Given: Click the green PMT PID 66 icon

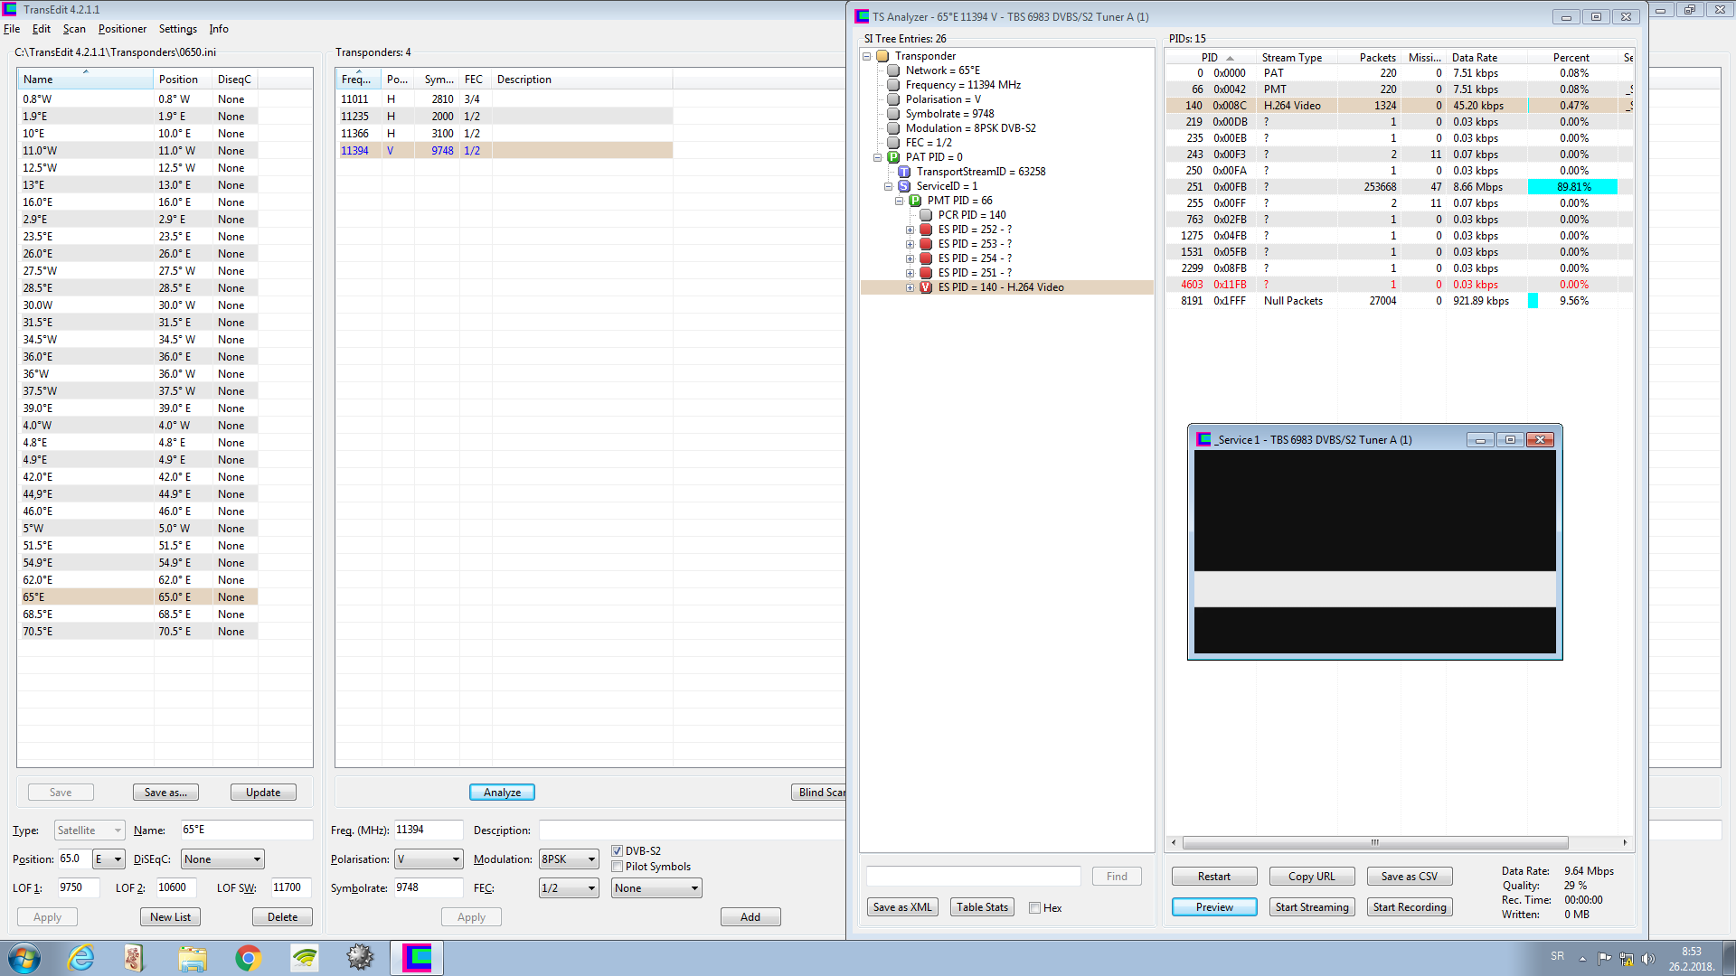Looking at the screenshot, I should click(x=915, y=201).
